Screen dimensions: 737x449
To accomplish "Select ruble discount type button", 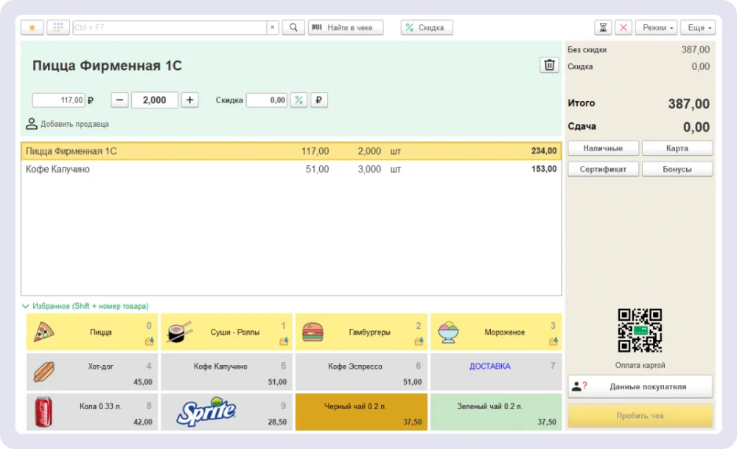I will (318, 100).
